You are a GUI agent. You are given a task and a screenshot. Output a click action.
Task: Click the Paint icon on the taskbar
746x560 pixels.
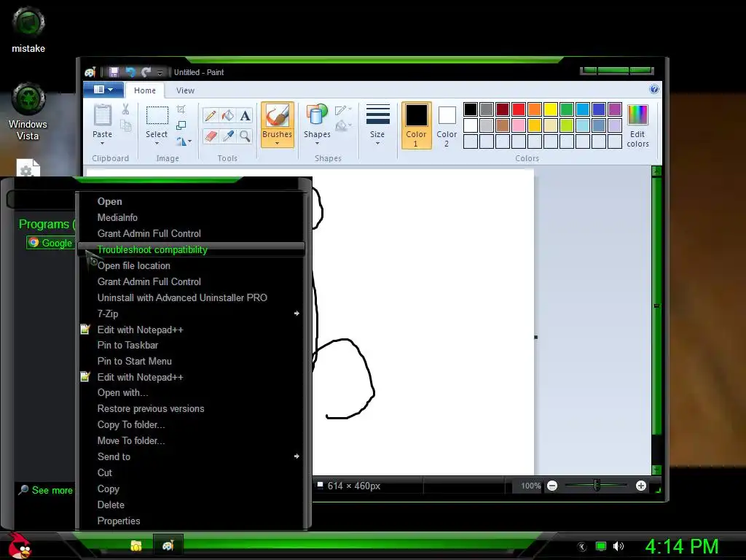tap(168, 545)
